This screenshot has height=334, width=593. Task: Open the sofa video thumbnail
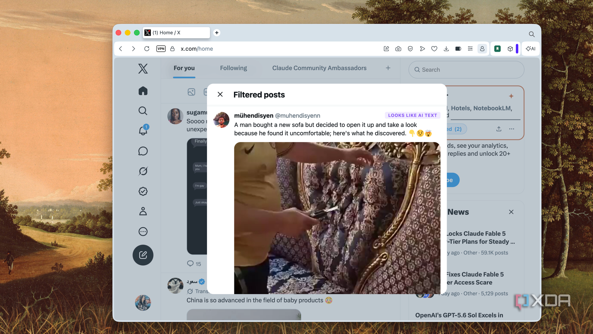coord(337,218)
